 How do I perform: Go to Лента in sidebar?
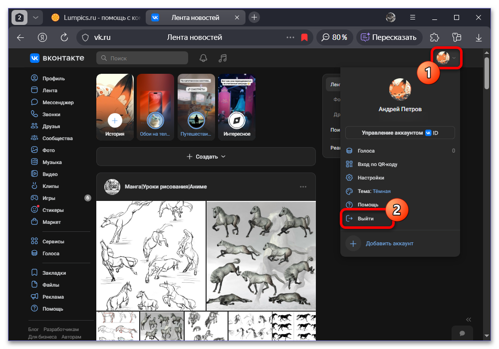(x=44, y=90)
